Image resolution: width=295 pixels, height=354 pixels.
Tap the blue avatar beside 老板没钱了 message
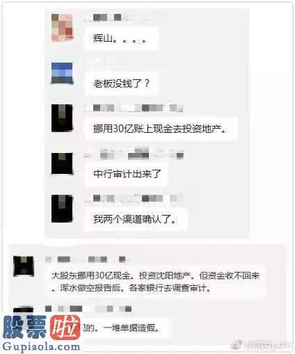point(62,73)
